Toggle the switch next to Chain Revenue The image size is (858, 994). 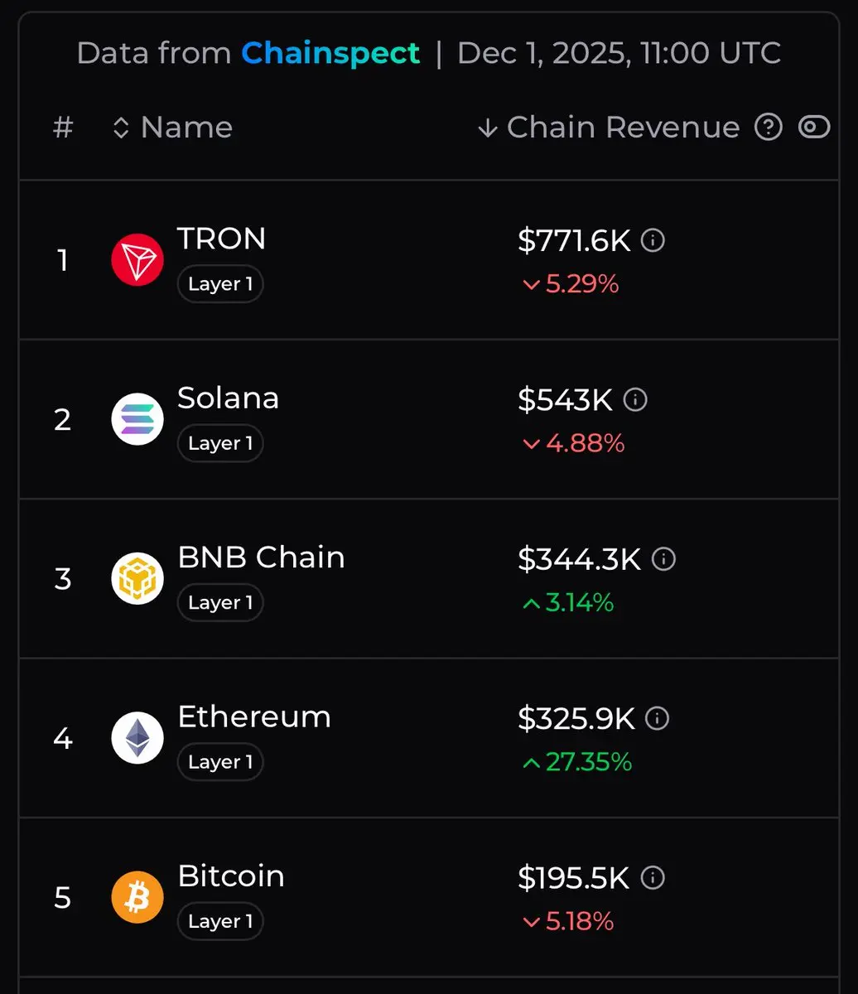pos(814,127)
